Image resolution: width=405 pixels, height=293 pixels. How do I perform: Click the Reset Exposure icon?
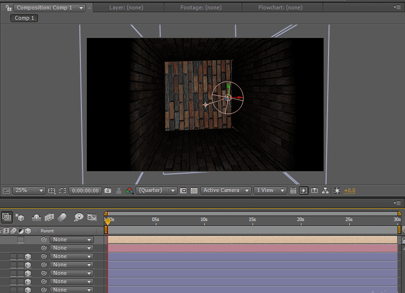pyautogui.click(x=337, y=190)
